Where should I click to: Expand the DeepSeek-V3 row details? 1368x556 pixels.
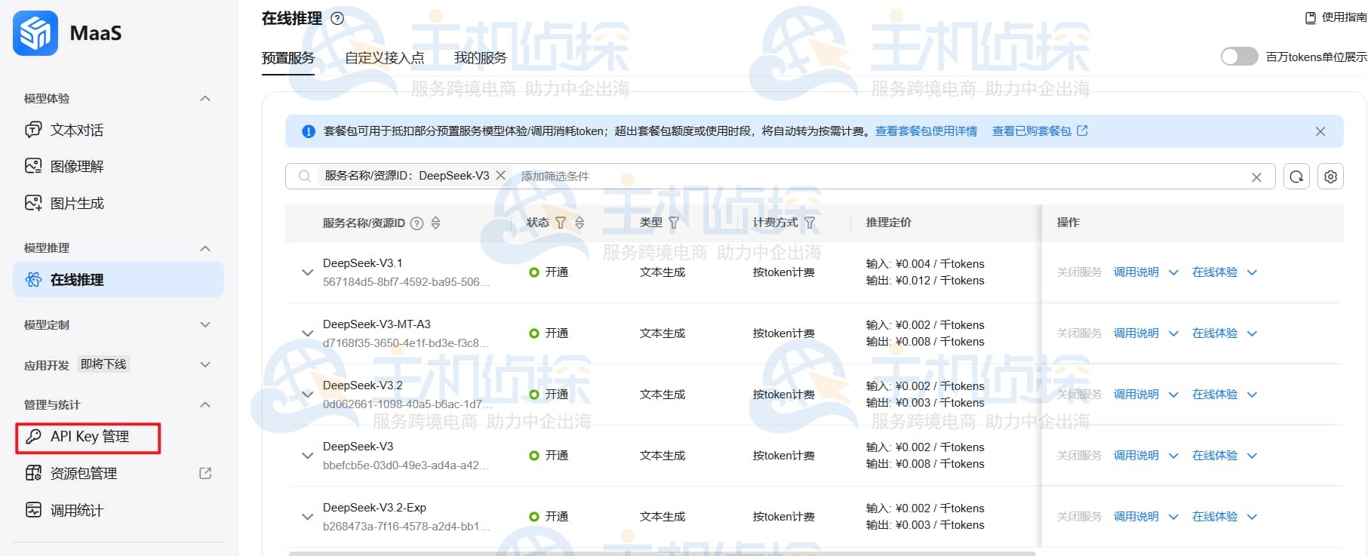click(x=307, y=456)
